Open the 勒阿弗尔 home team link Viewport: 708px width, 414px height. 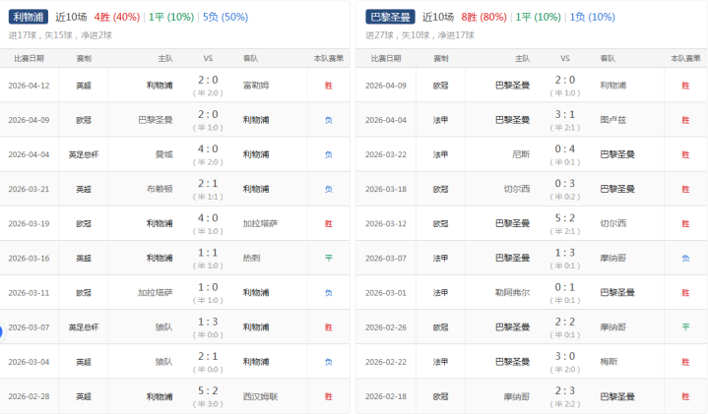pyautogui.click(x=512, y=293)
